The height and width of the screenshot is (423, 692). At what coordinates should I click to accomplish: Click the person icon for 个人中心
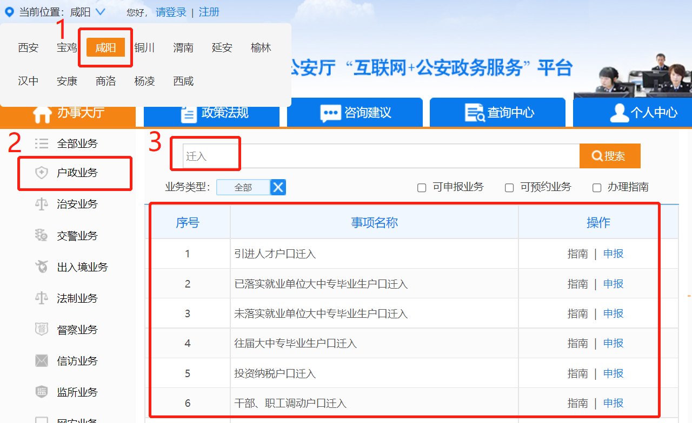point(619,113)
